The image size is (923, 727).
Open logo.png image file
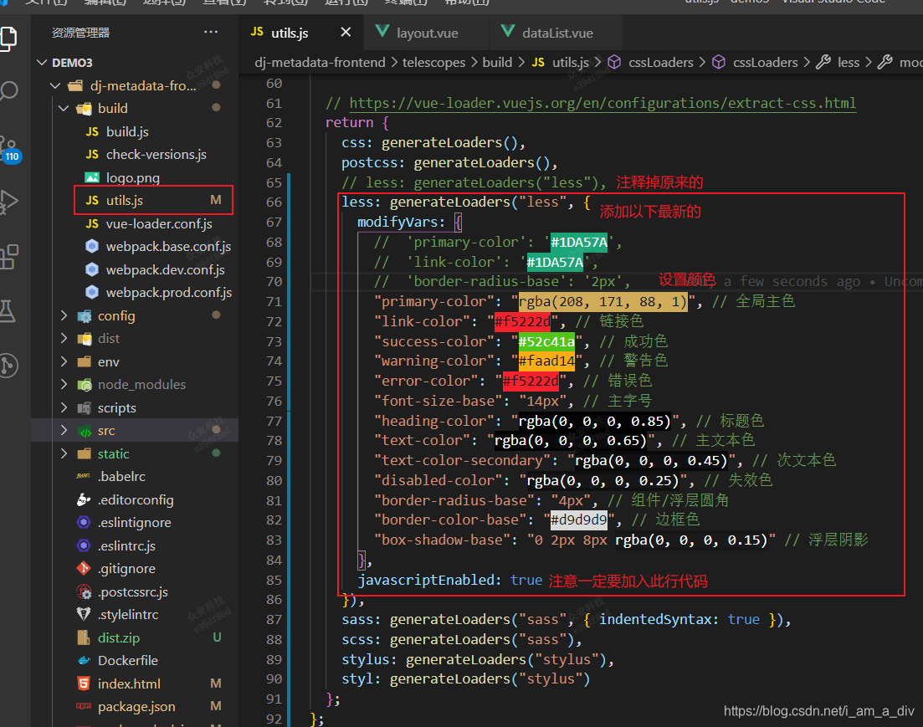pos(132,178)
